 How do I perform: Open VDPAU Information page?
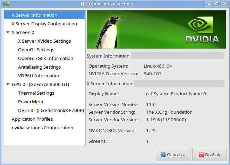click(39, 76)
